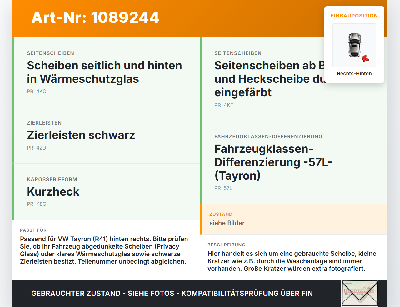
Task: Select the 'Zierleisten schwarz' heading
Action: pos(81,135)
